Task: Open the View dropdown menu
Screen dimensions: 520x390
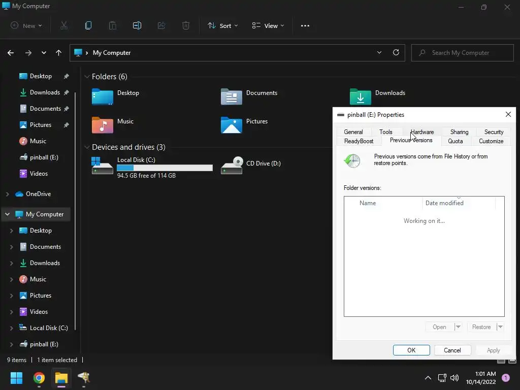Action: click(268, 25)
